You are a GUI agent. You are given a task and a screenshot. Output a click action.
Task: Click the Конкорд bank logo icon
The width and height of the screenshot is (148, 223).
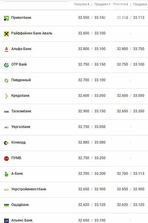pos(6,143)
